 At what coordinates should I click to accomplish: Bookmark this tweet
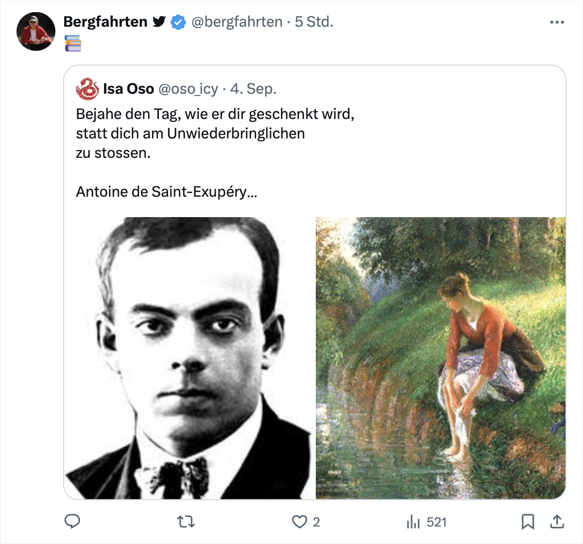pos(528,522)
